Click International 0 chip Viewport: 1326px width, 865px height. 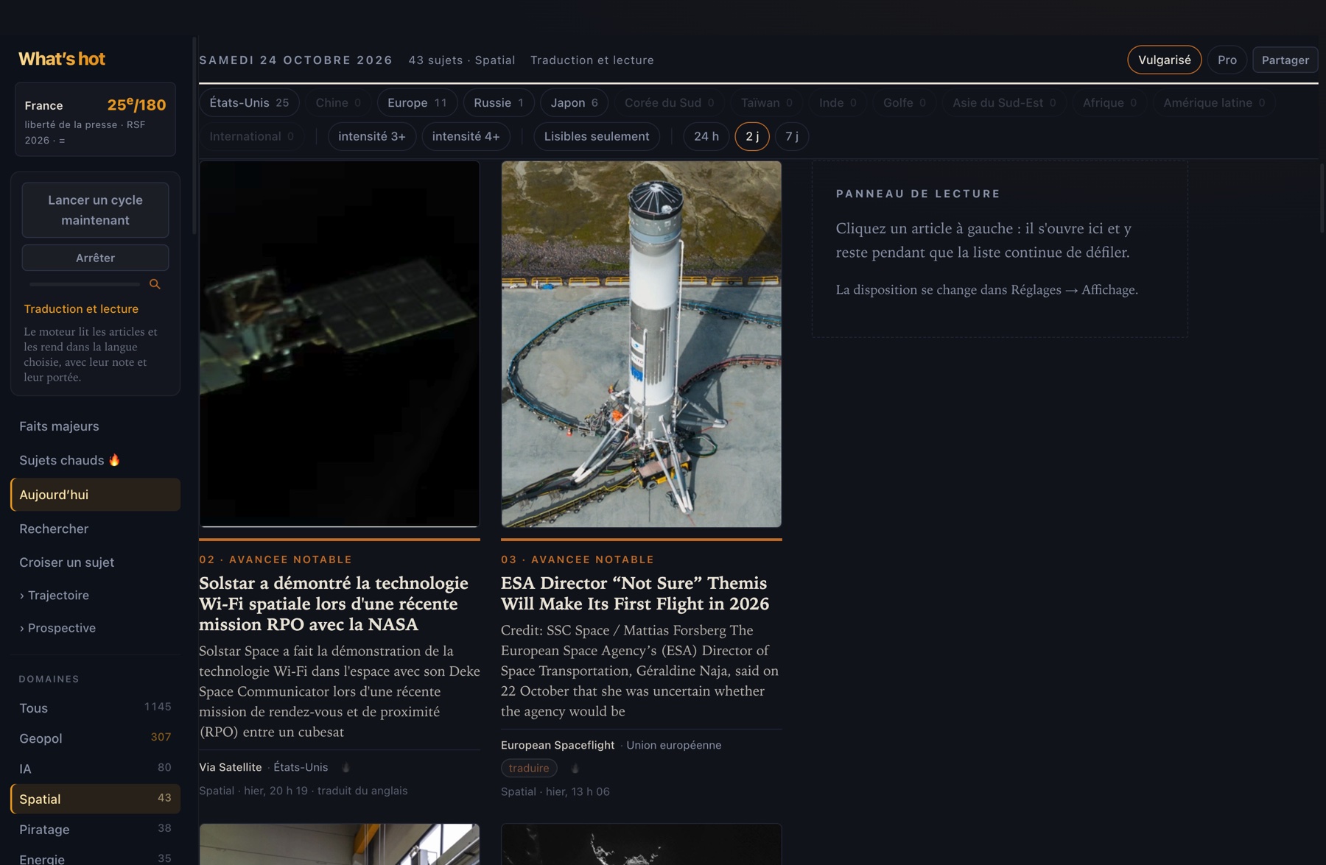pyautogui.click(x=251, y=136)
